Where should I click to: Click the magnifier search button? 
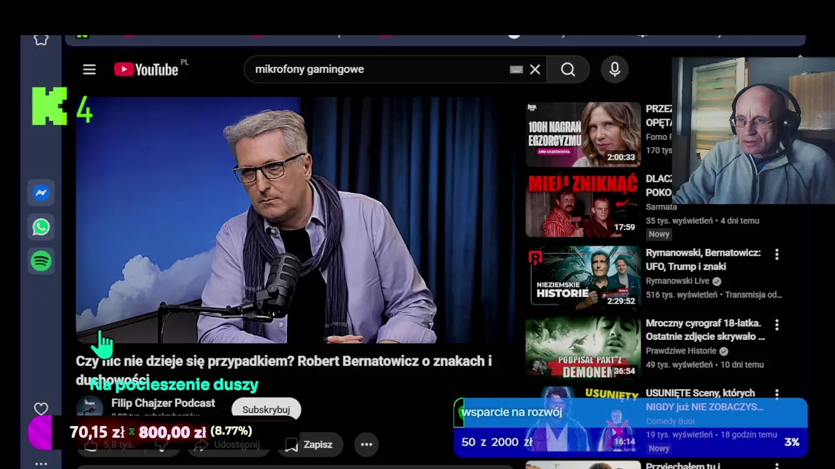click(568, 70)
